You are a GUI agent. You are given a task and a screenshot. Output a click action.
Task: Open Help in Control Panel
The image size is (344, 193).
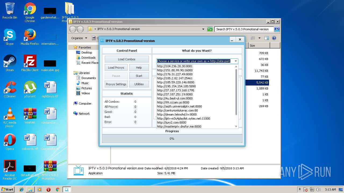click(x=139, y=68)
